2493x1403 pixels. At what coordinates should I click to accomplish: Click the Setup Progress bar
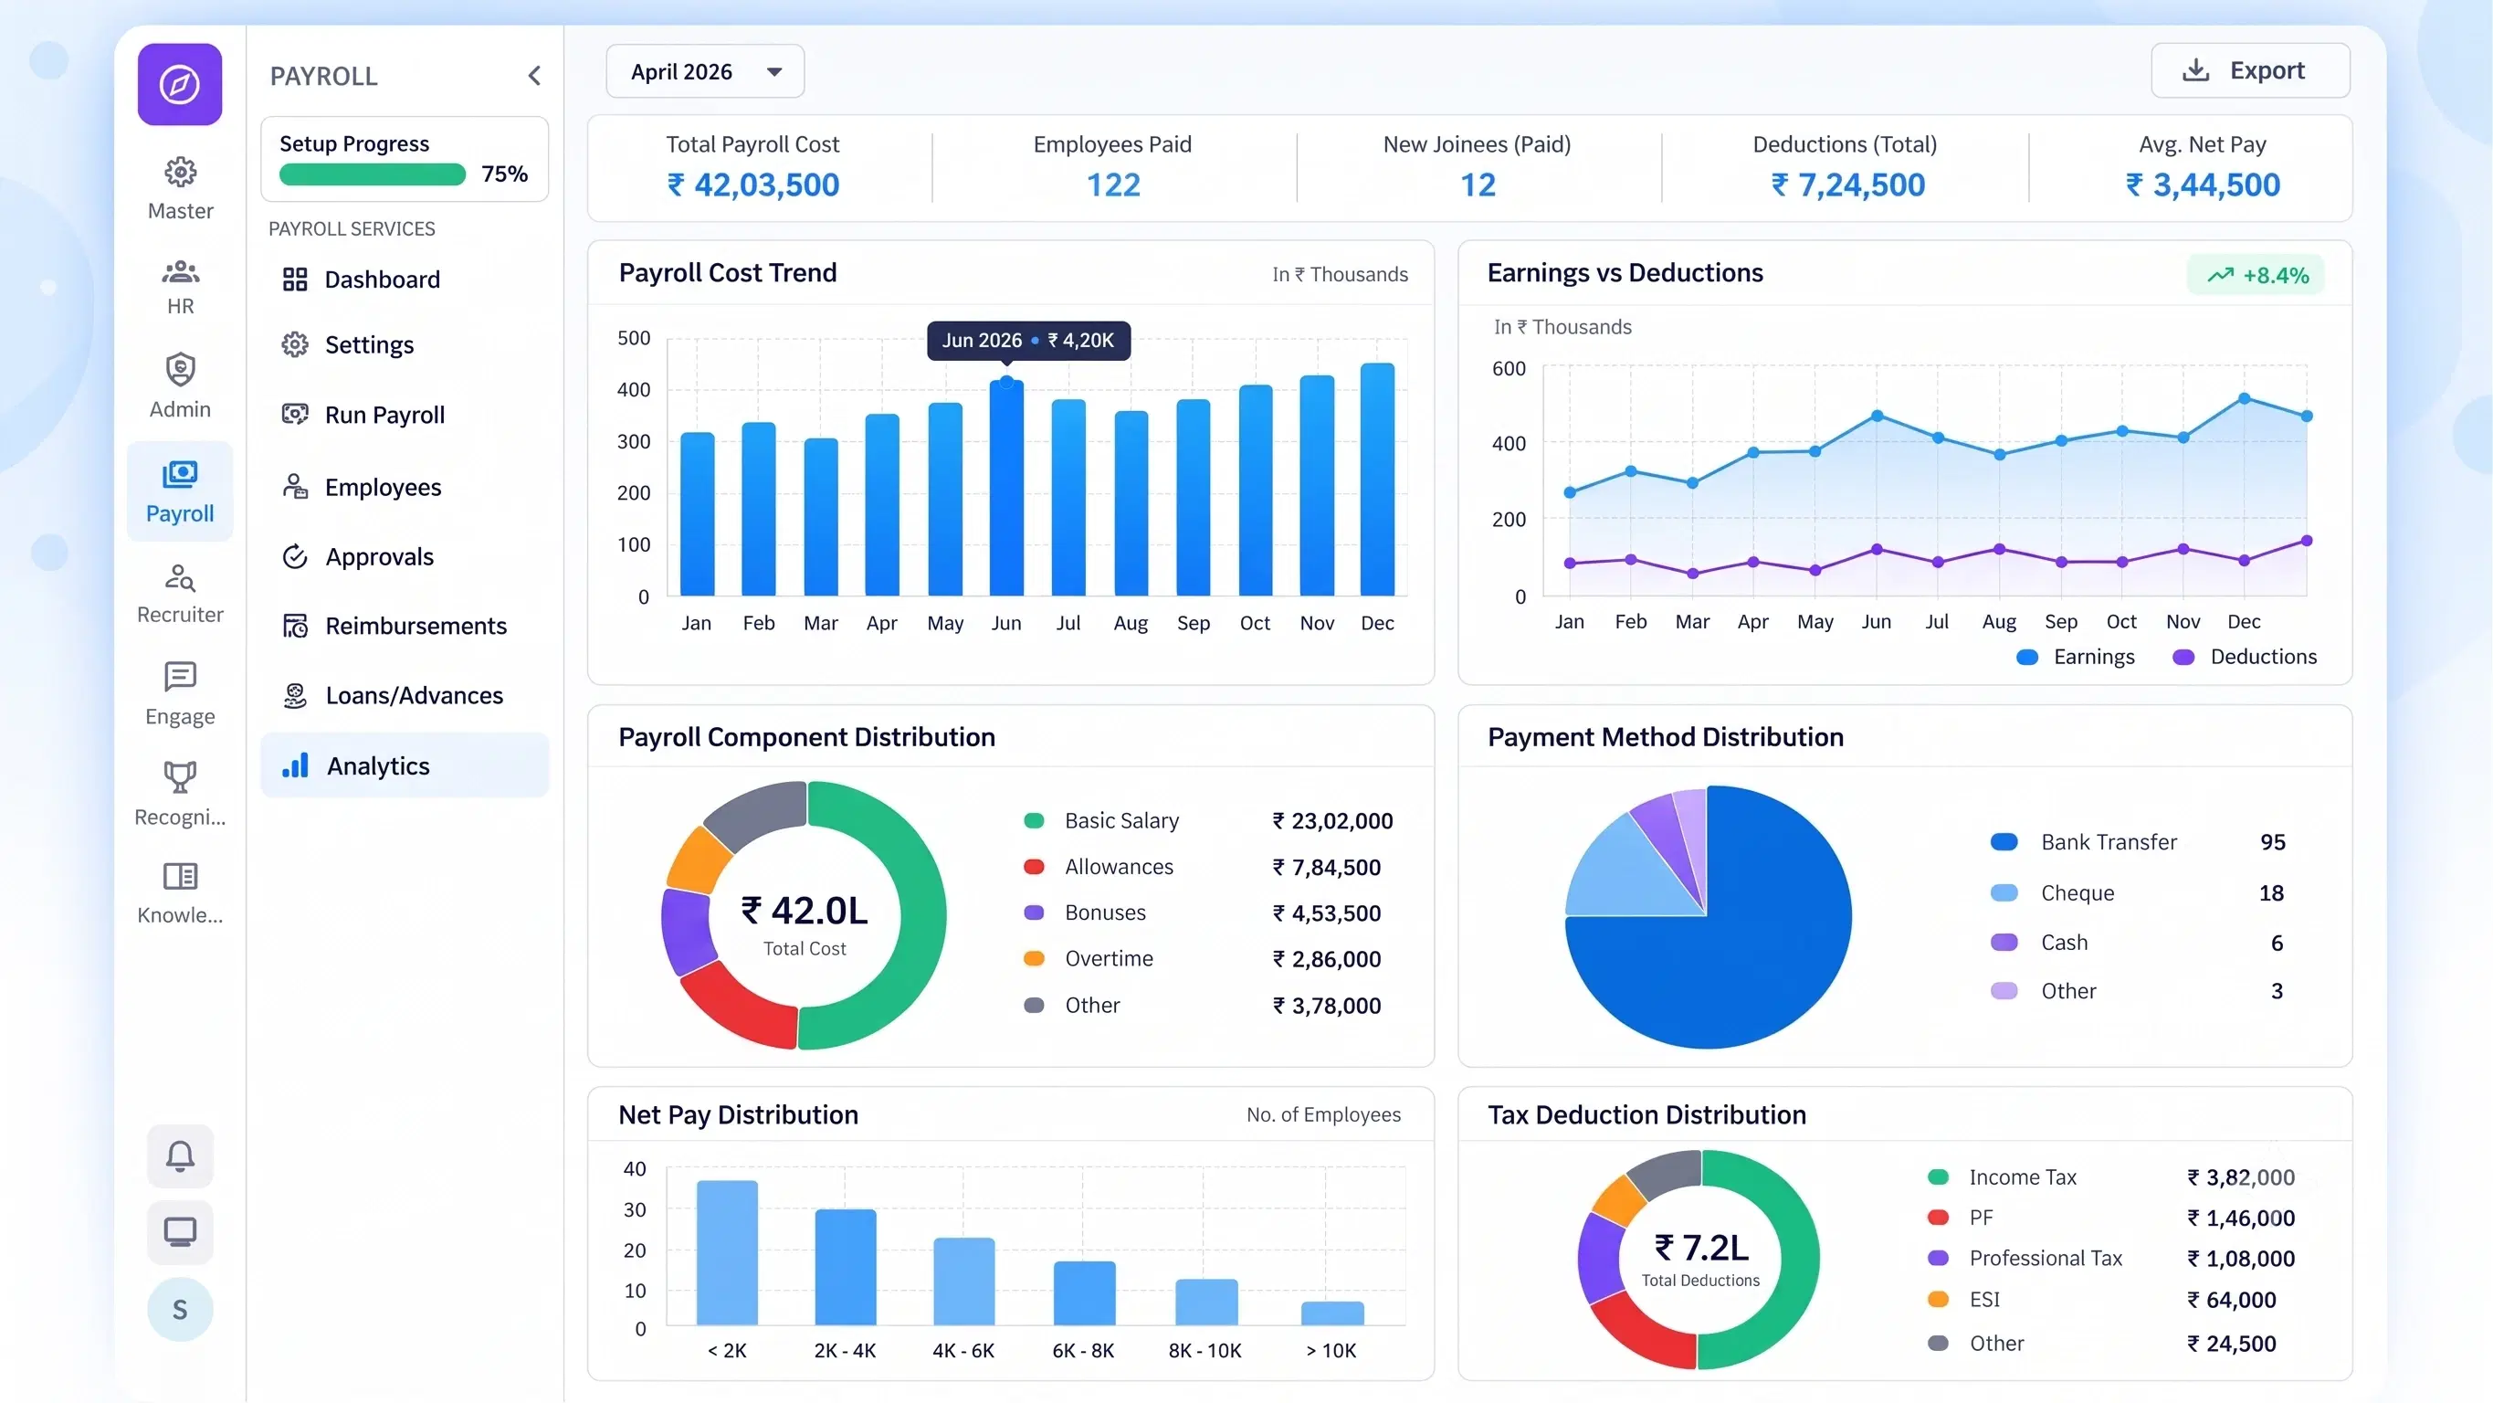pyautogui.click(x=373, y=174)
